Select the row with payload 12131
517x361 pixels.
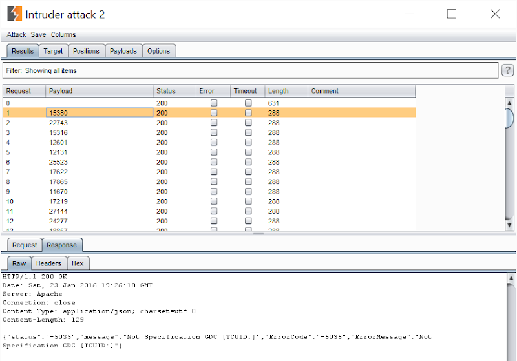pos(209,152)
